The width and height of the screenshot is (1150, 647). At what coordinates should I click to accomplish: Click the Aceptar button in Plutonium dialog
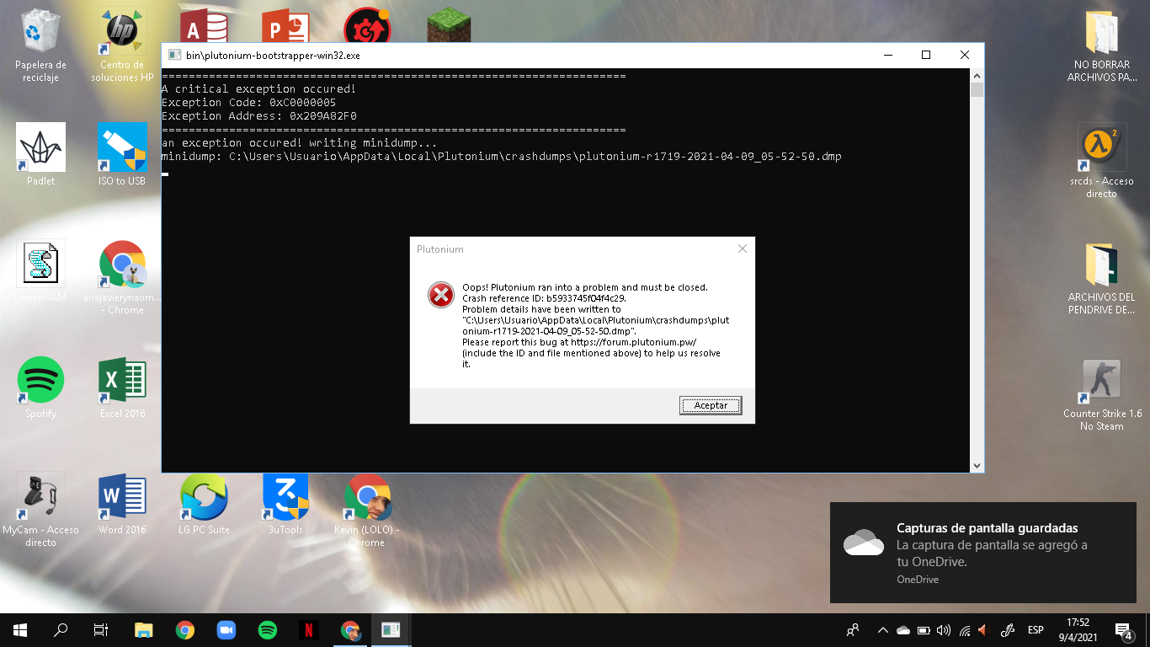[x=711, y=406]
